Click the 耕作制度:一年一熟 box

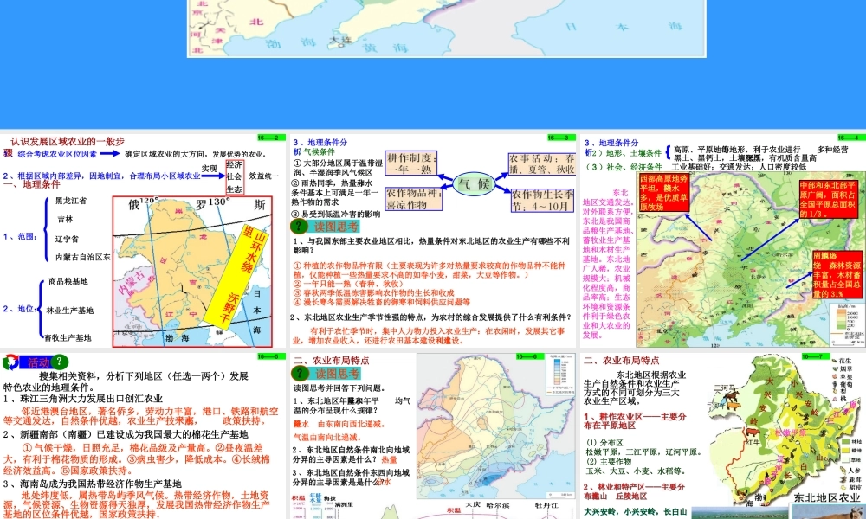tap(411, 163)
